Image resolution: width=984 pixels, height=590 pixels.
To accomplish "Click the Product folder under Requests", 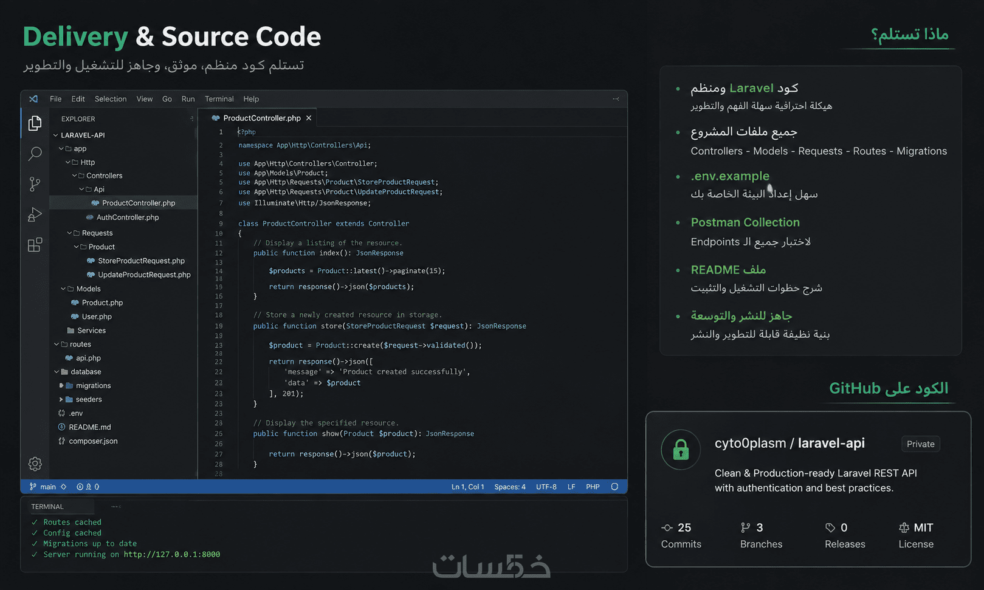I will click(x=101, y=247).
